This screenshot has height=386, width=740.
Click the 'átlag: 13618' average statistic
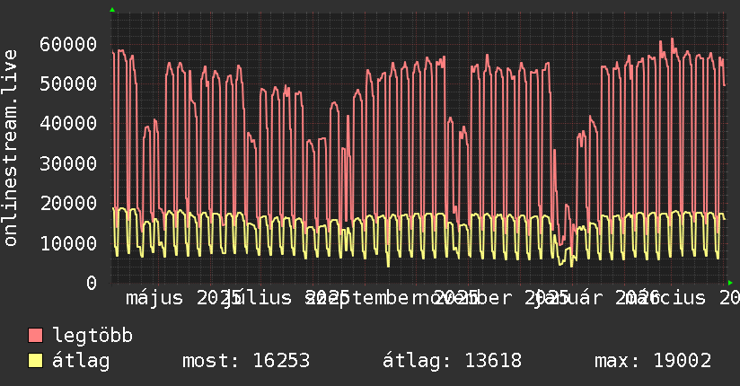(x=452, y=361)
